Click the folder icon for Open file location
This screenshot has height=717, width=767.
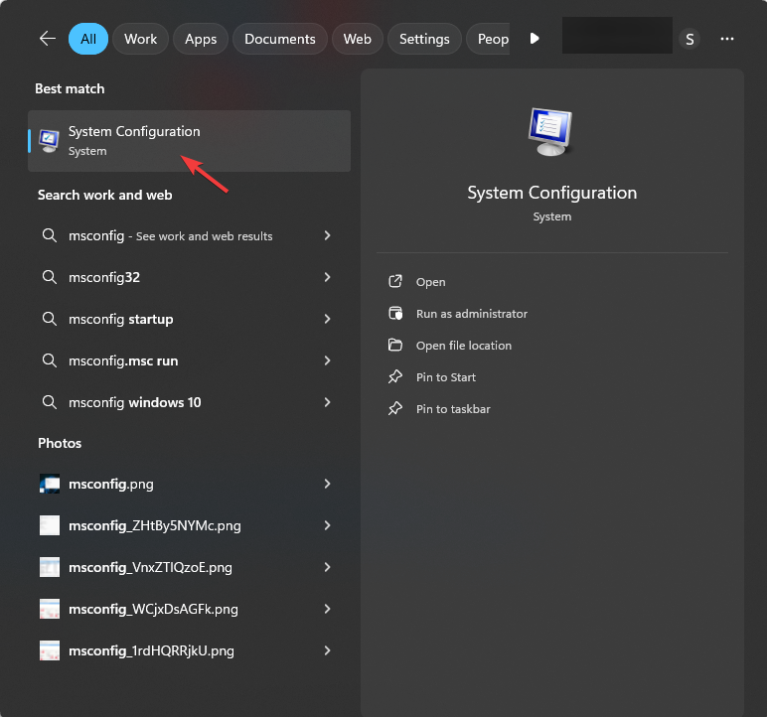pos(395,345)
